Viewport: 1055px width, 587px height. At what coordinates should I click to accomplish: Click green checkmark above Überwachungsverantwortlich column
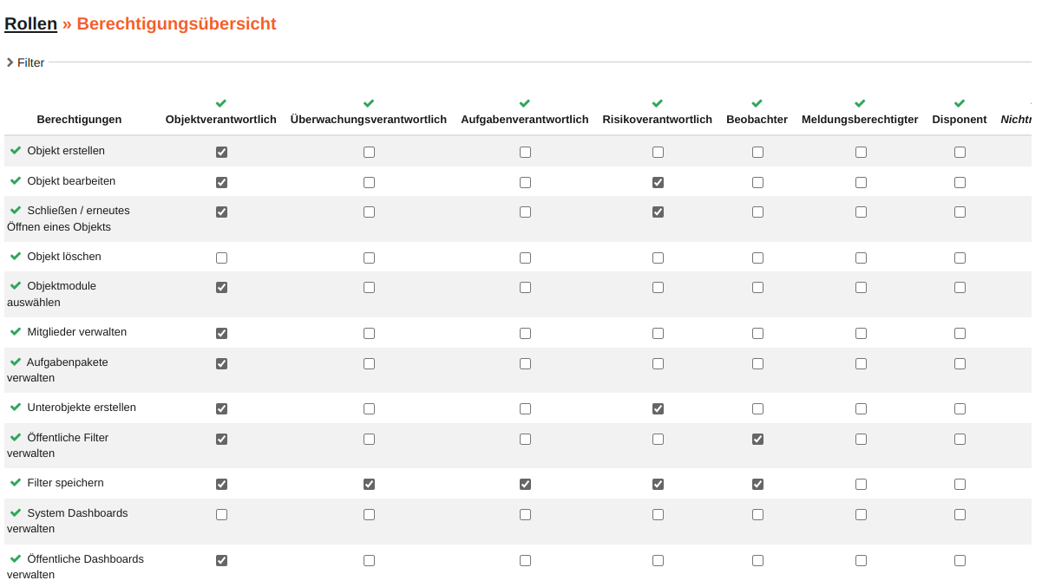369,103
